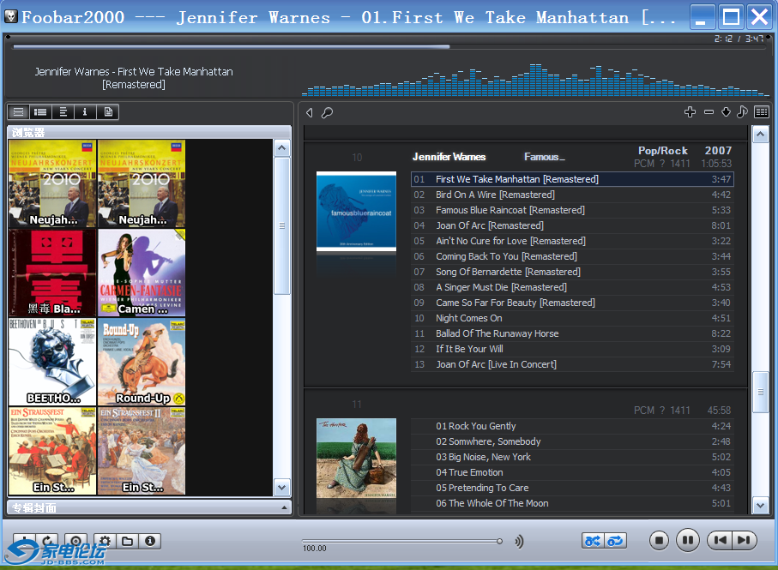Click the left arrow icon above the playlist
This screenshot has width=778, height=570.
(x=310, y=112)
